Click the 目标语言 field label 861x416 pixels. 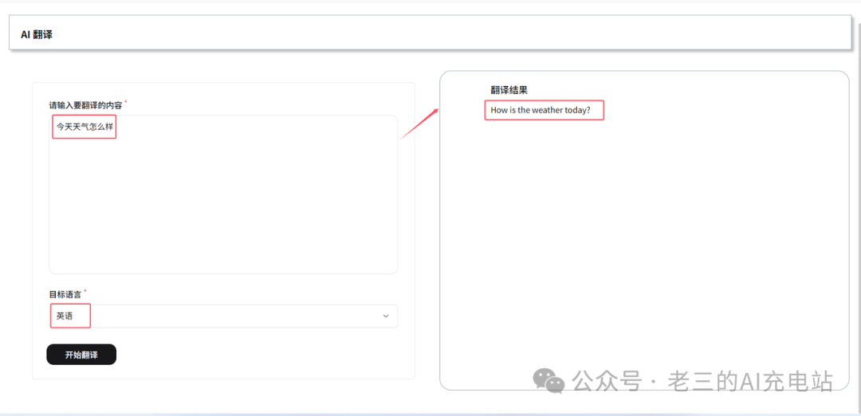pyautogui.click(x=65, y=294)
